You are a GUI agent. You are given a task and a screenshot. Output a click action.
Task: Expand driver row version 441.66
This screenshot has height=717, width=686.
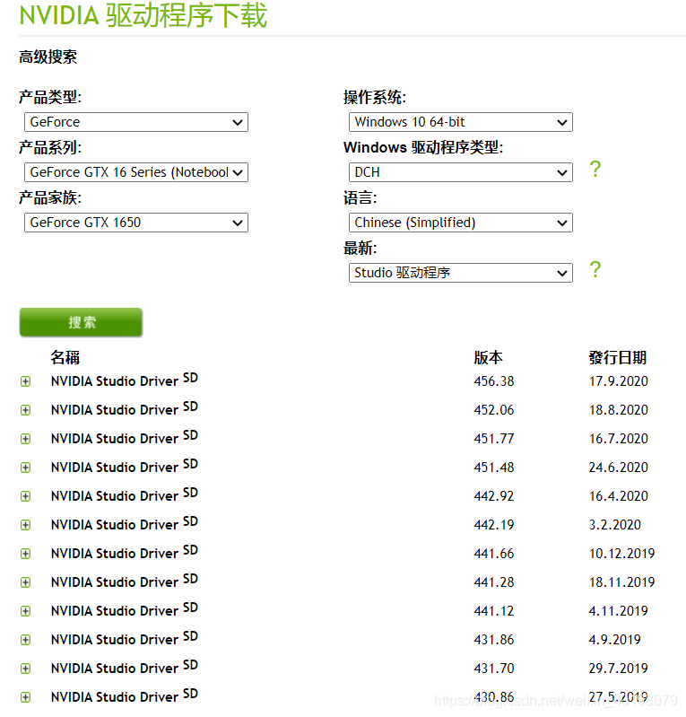26,554
